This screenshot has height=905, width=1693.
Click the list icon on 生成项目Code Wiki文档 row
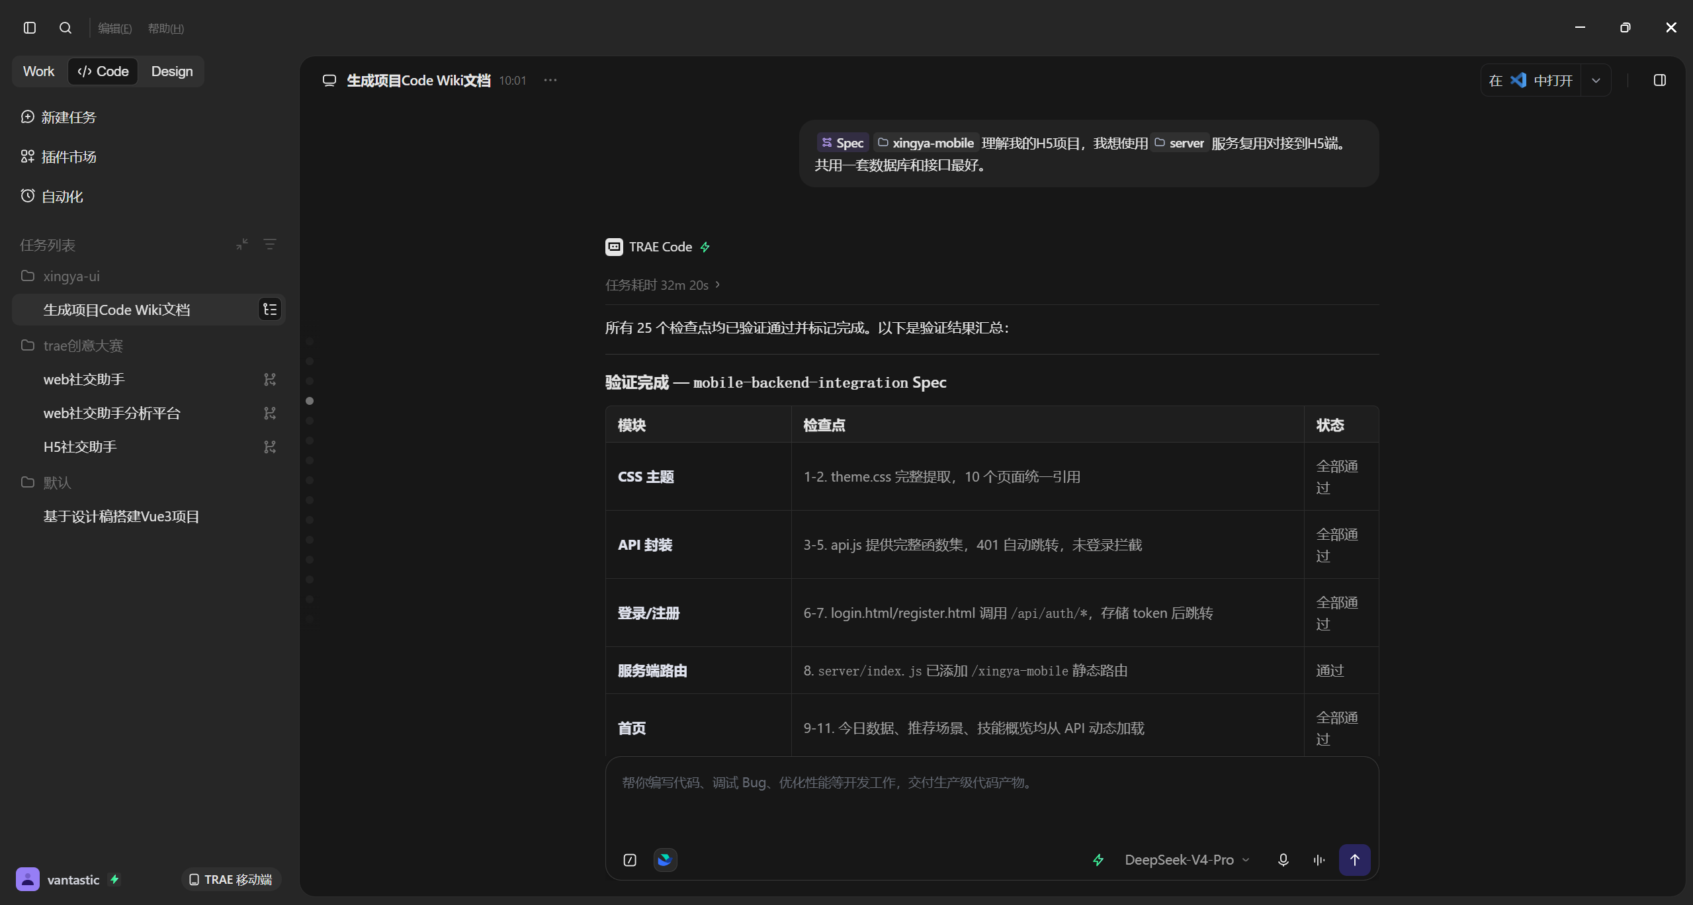[270, 310]
